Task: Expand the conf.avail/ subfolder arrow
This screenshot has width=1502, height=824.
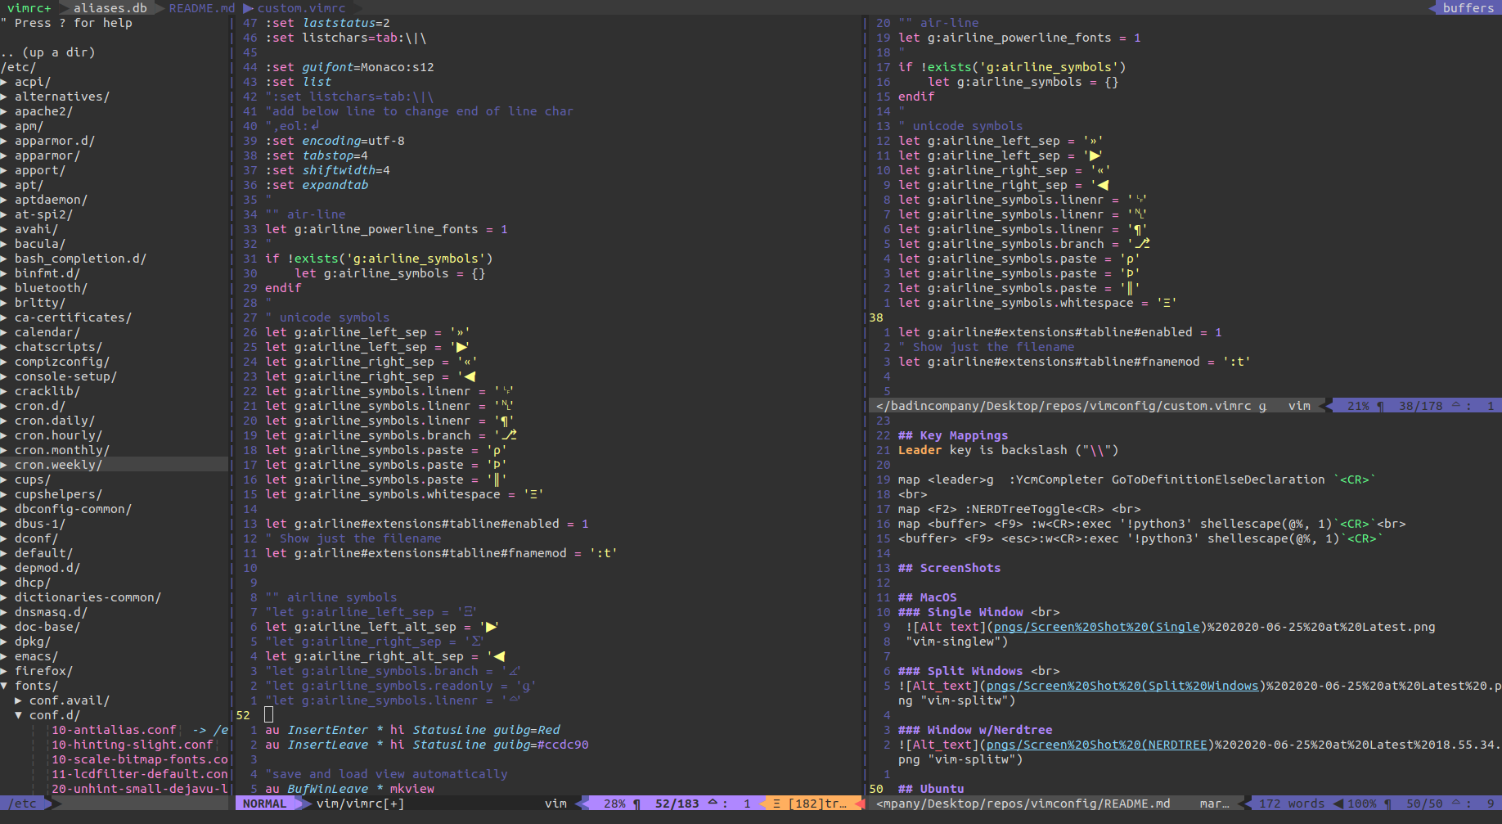Action: point(19,700)
